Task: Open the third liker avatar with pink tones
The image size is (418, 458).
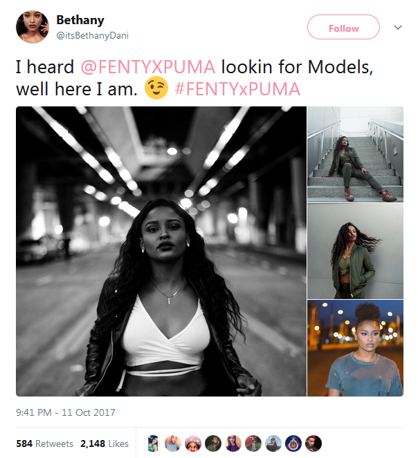Action: tap(194, 443)
